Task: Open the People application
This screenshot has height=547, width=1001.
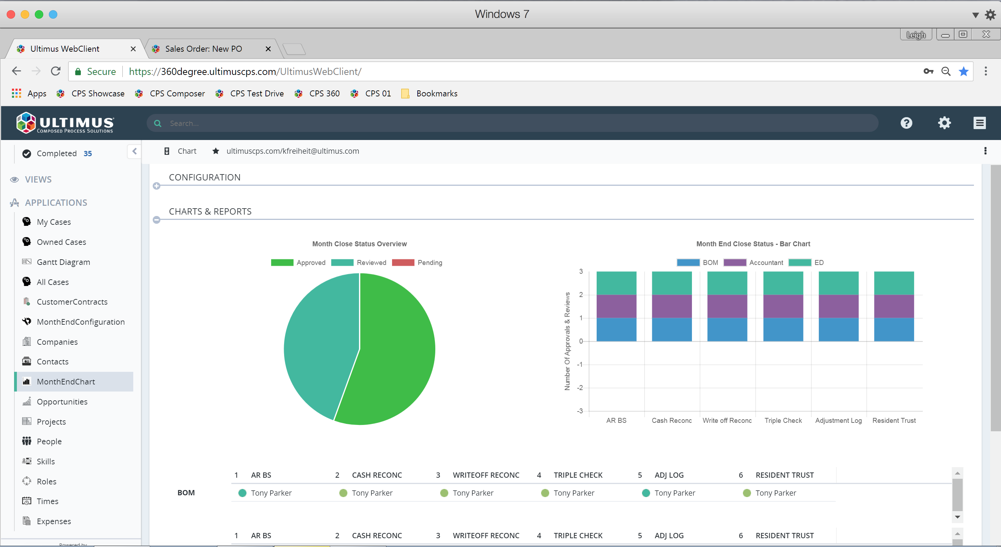Action: tap(49, 441)
